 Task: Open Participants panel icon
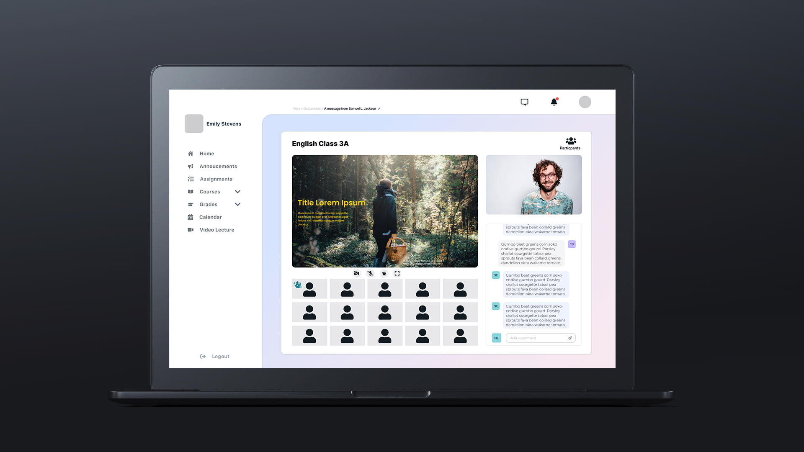[x=570, y=141]
